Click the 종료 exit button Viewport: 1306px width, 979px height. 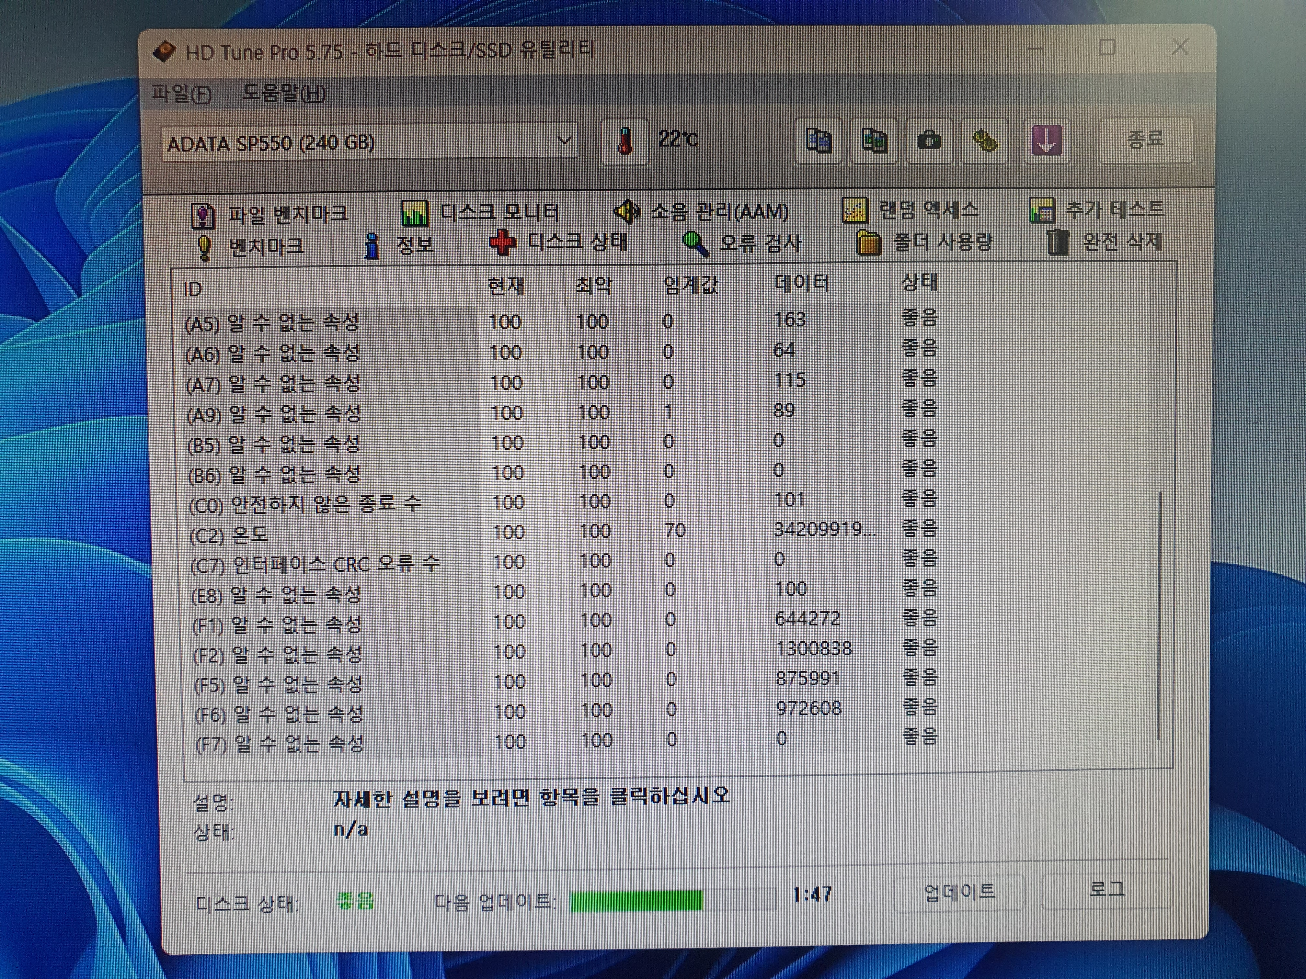[1145, 140]
